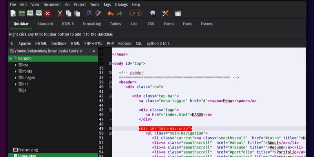Click the red Close file icon

click(x=47, y=13)
